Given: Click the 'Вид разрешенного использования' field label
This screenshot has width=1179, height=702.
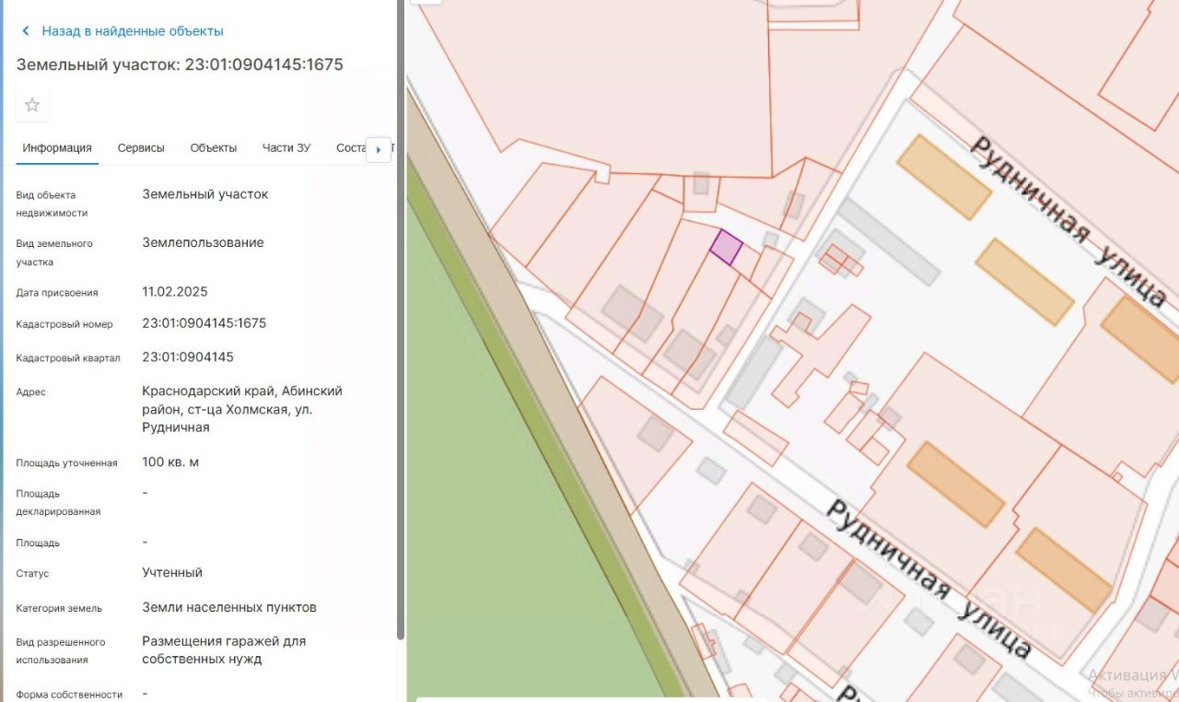Looking at the screenshot, I should [61, 651].
